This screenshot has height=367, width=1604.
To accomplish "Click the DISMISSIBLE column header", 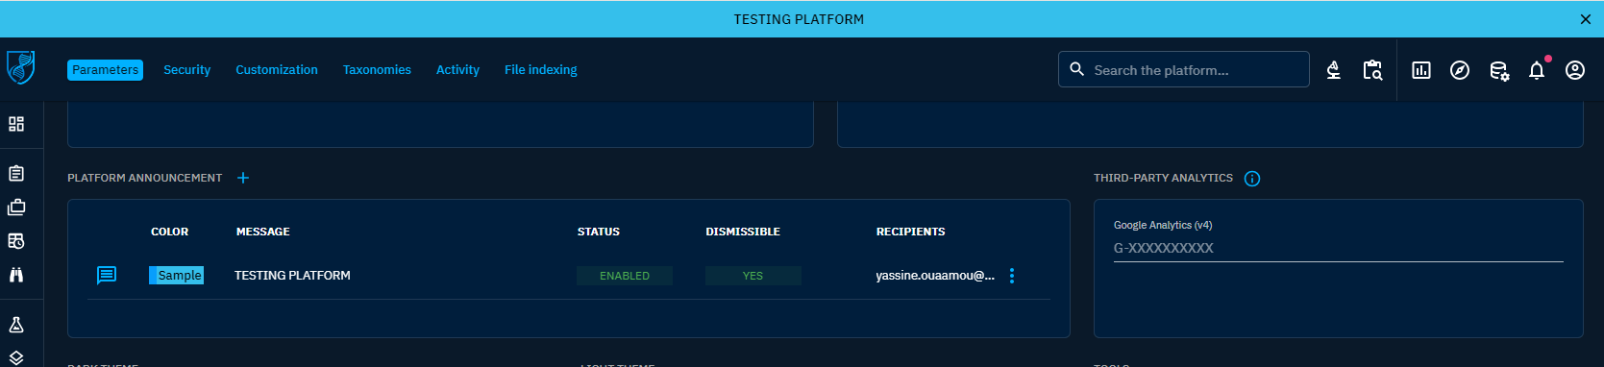I will click(x=743, y=232).
